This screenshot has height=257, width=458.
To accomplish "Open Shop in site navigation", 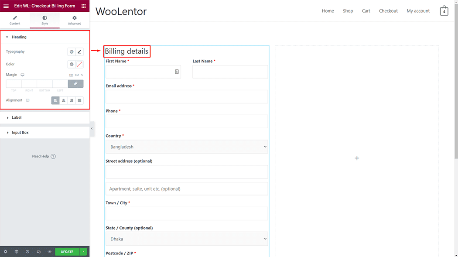I will (348, 11).
